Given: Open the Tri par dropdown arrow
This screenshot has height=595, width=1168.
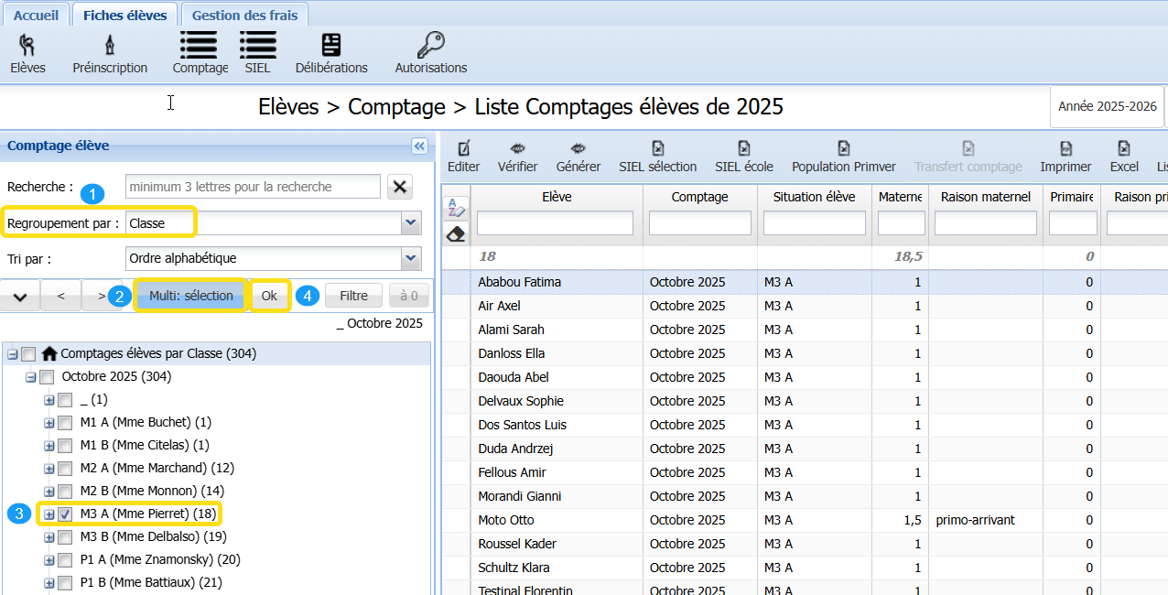Looking at the screenshot, I should (x=410, y=258).
